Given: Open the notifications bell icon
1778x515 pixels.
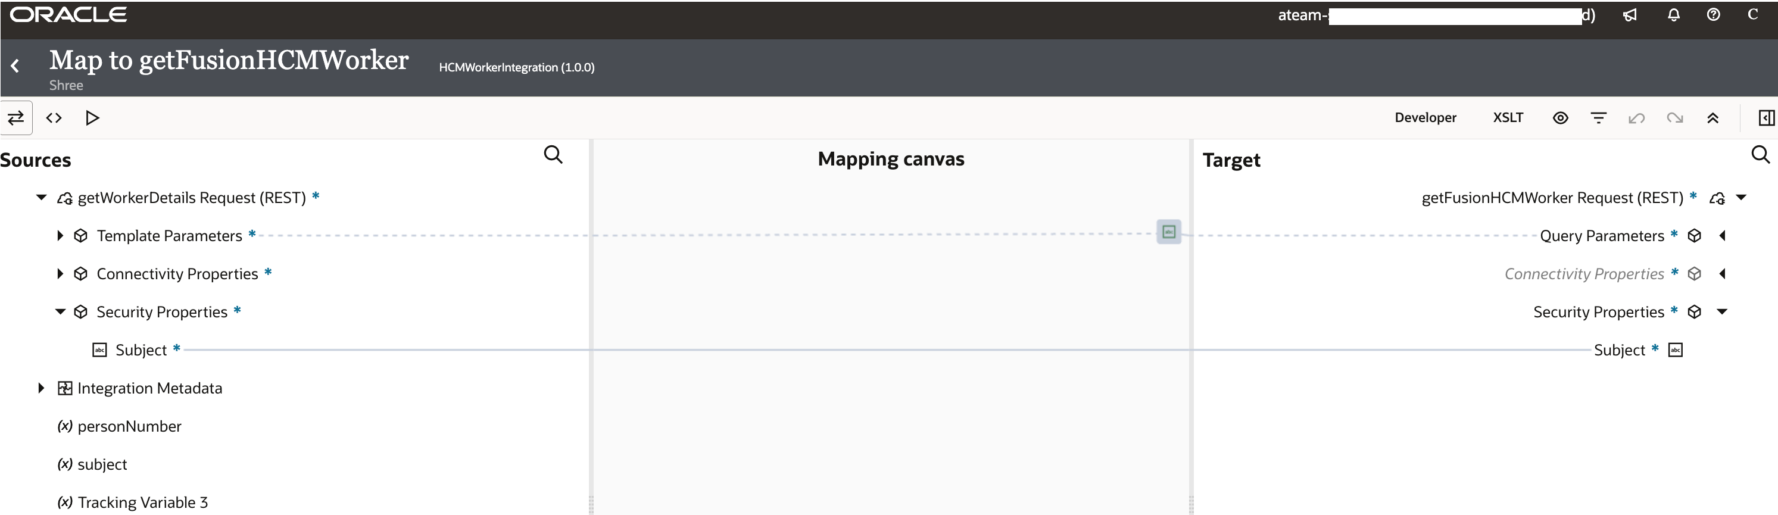Looking at the screenshot, I should click(1673, 14).
